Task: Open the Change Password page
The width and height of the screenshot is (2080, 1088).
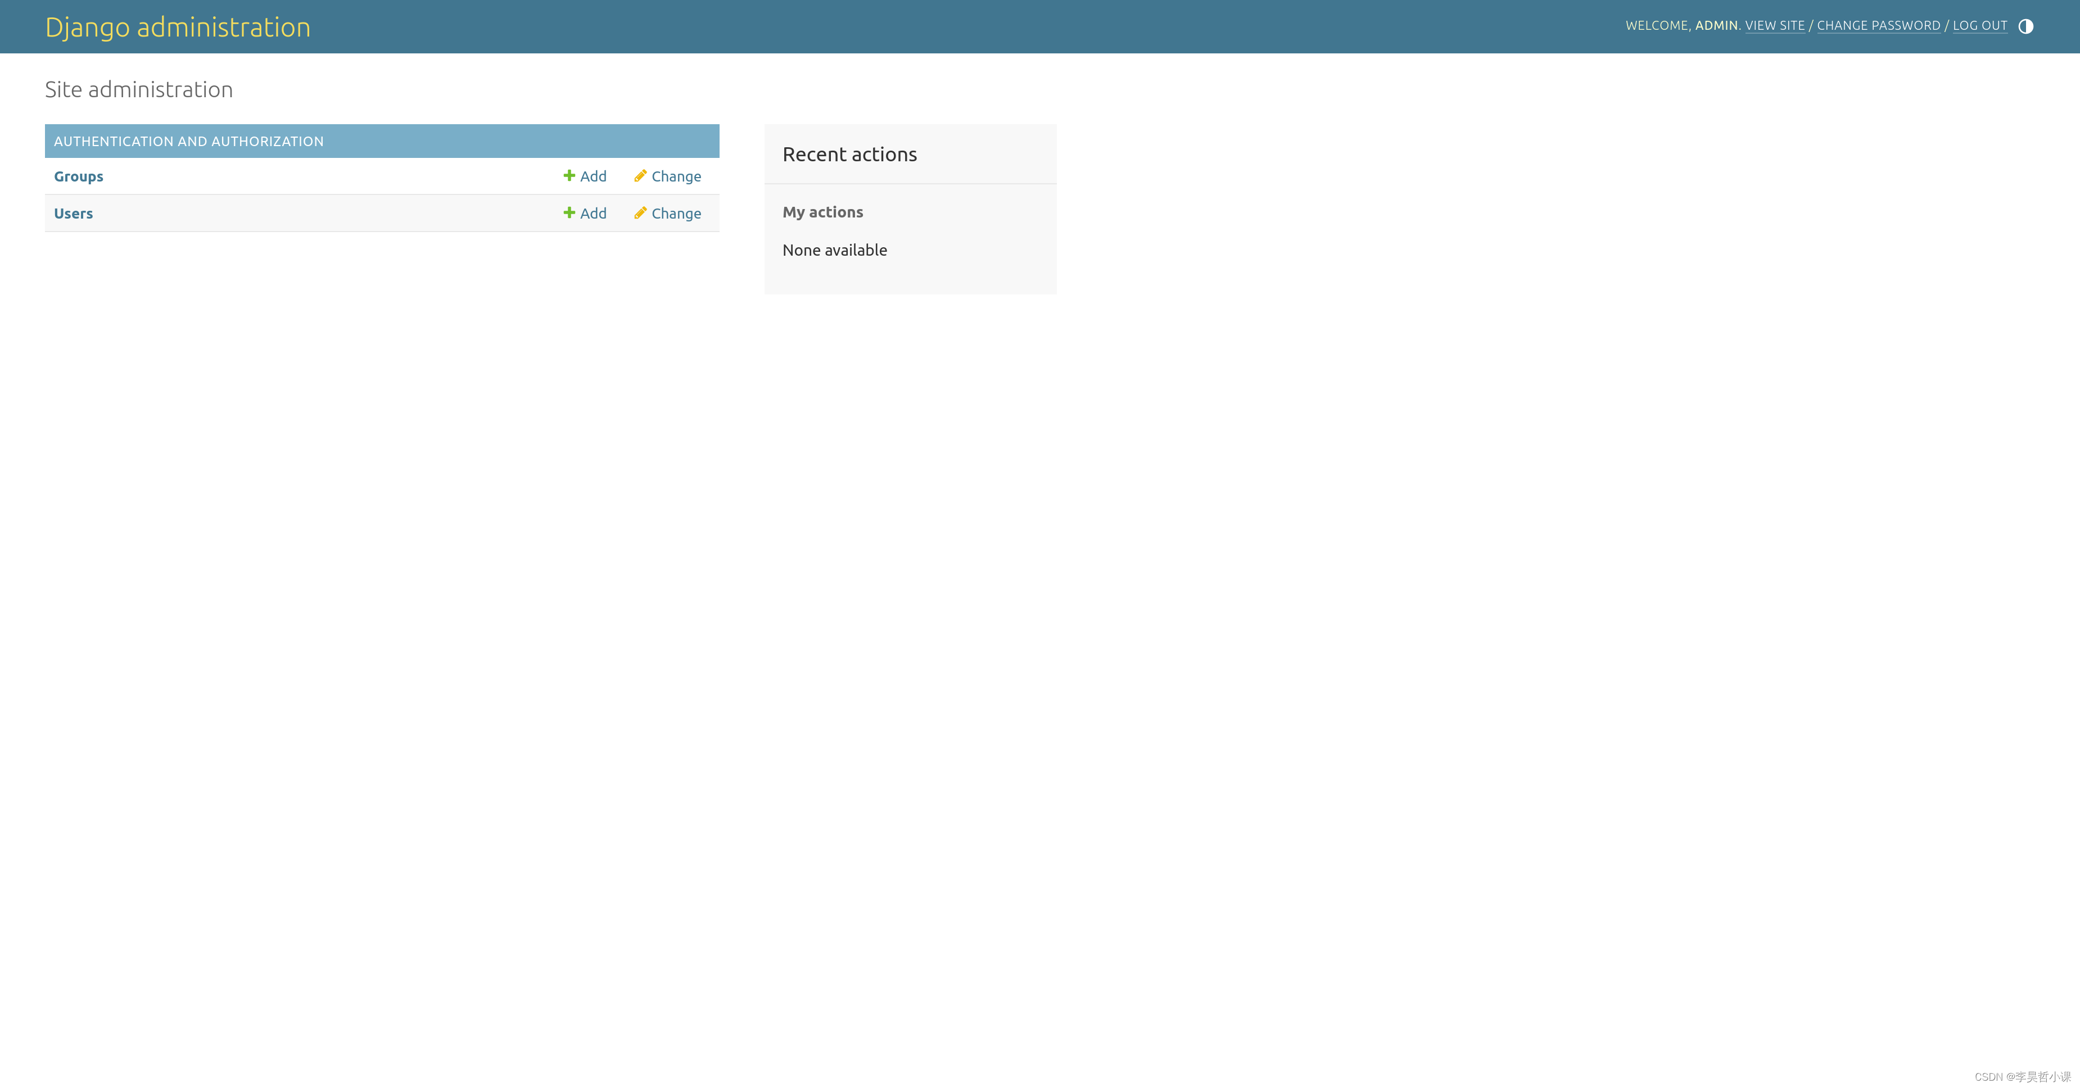Action: pos(1878,26)
